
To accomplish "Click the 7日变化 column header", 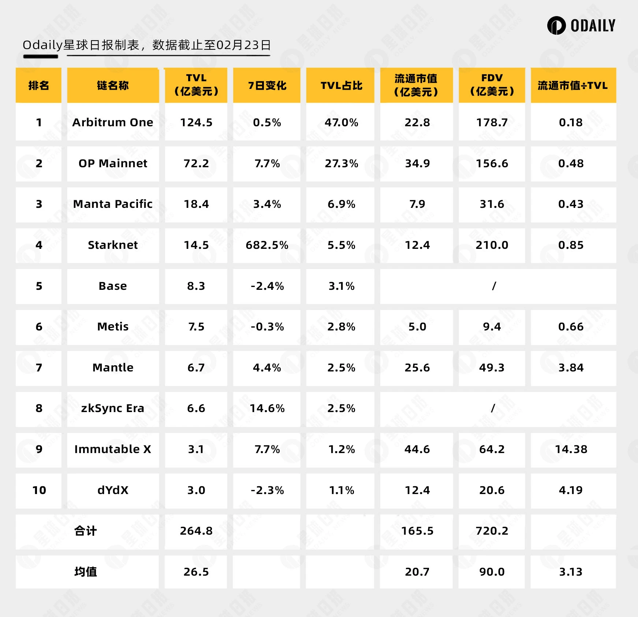I will click(x=267, y=85).
